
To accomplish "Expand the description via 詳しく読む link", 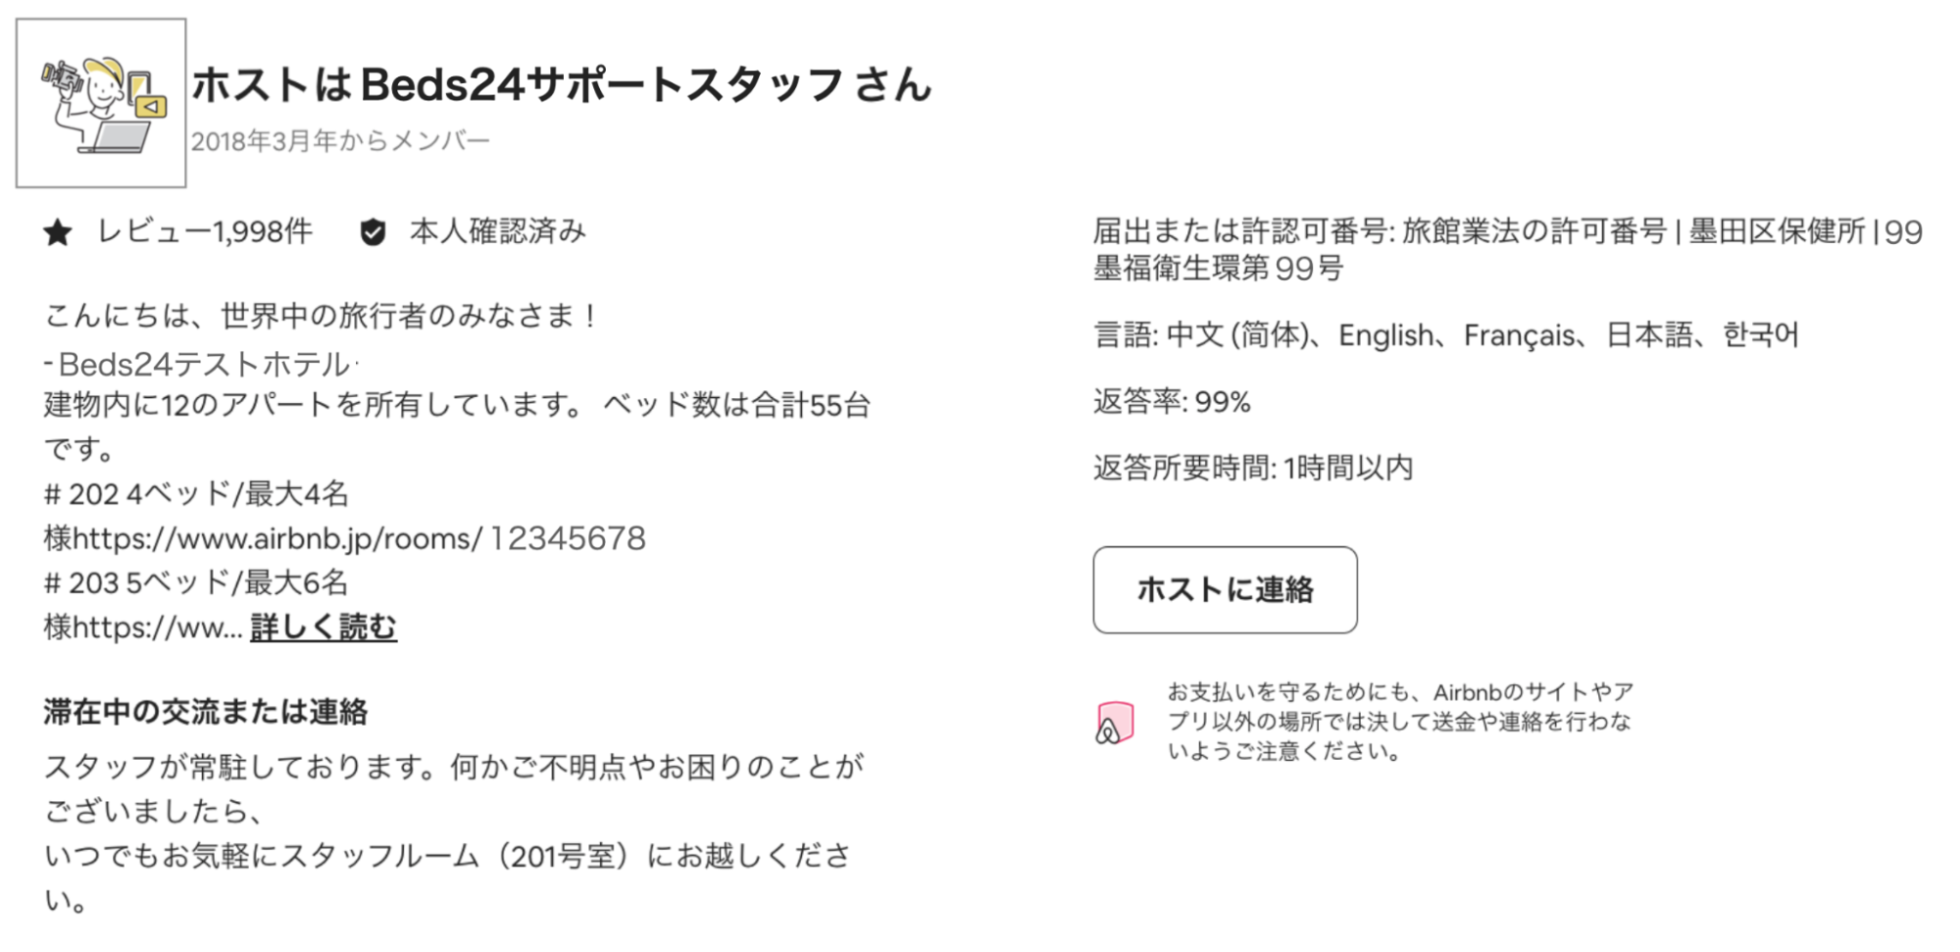I will point(324,626).
